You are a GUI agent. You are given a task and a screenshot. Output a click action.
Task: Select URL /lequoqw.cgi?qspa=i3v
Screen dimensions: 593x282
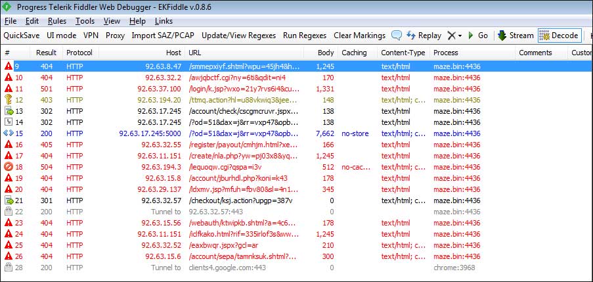(x=225, y=167)
